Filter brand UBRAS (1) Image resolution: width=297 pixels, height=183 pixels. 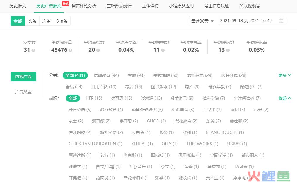click(237, 144)
